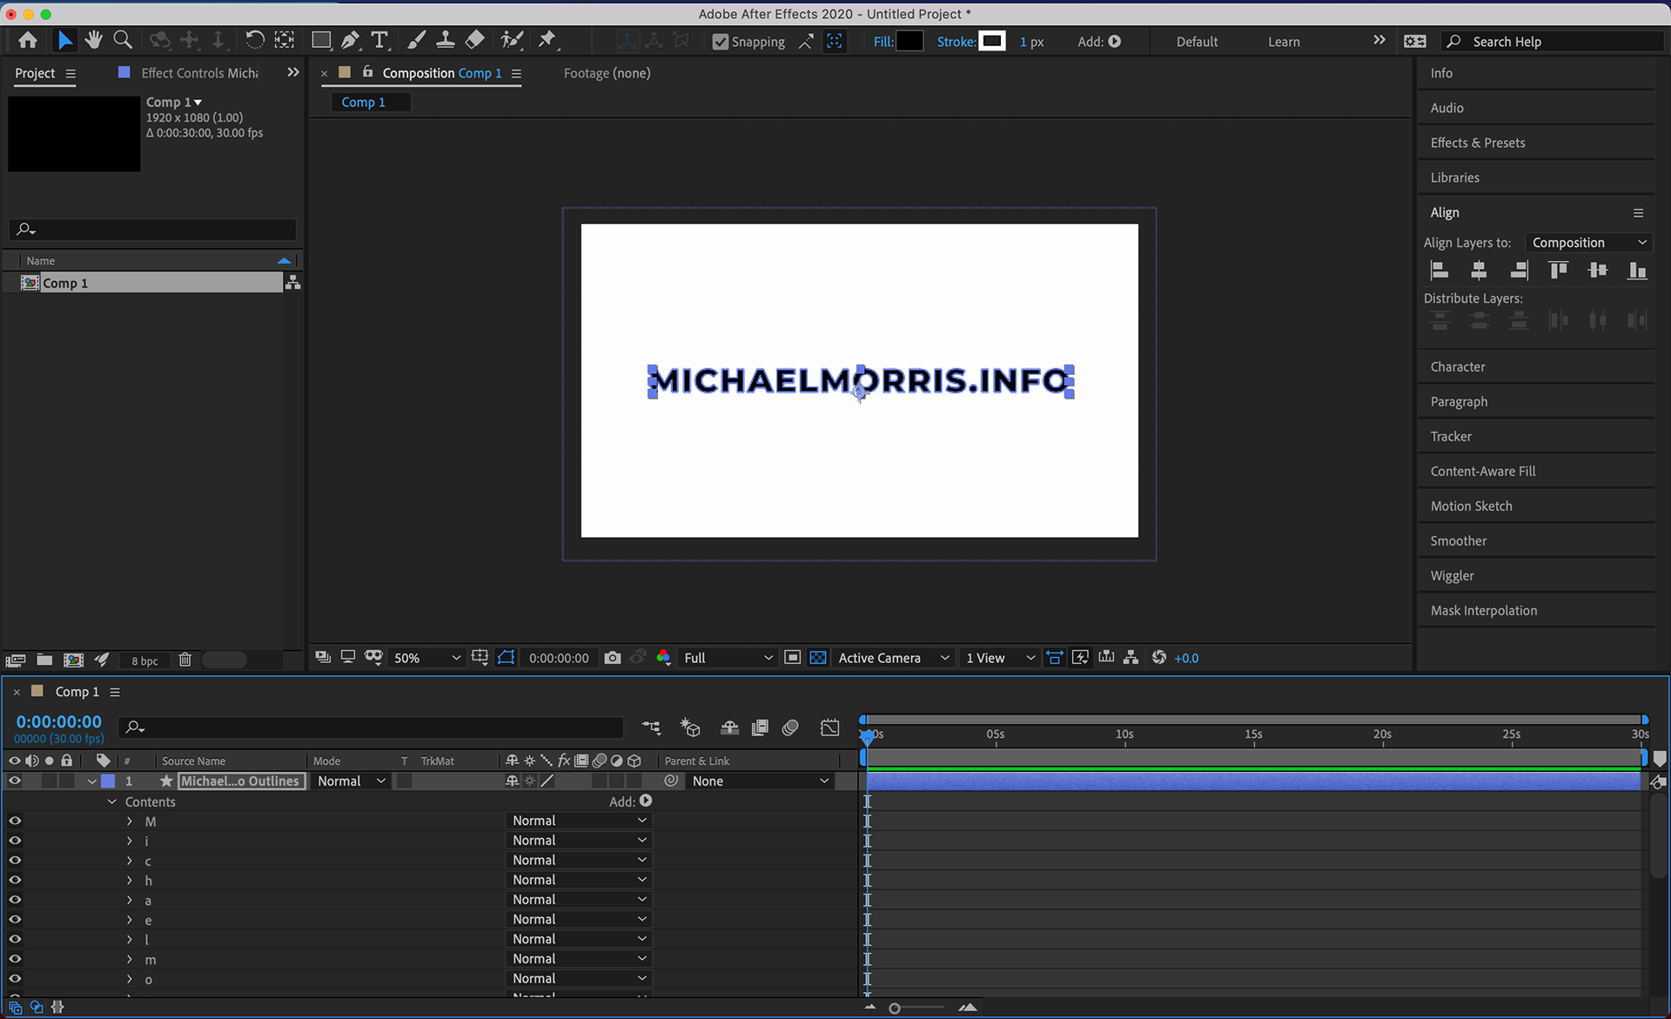This screenshot has width=1671, height=1019.
Task: Hide the i shape group
Action: [x=15, y=841]
